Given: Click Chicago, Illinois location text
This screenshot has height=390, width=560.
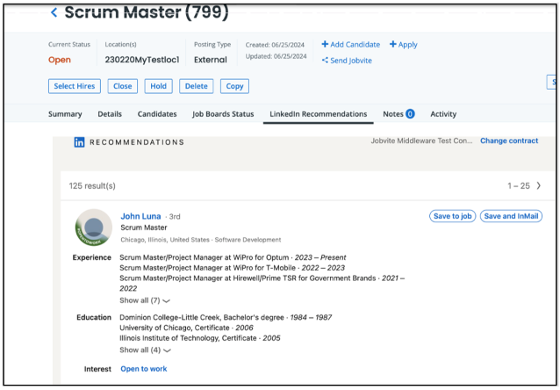Looking at the screenshot, I should coord(165,240).
